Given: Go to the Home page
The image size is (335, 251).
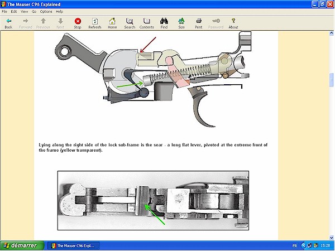Looking at the screenshot, I should click(112, 23).
